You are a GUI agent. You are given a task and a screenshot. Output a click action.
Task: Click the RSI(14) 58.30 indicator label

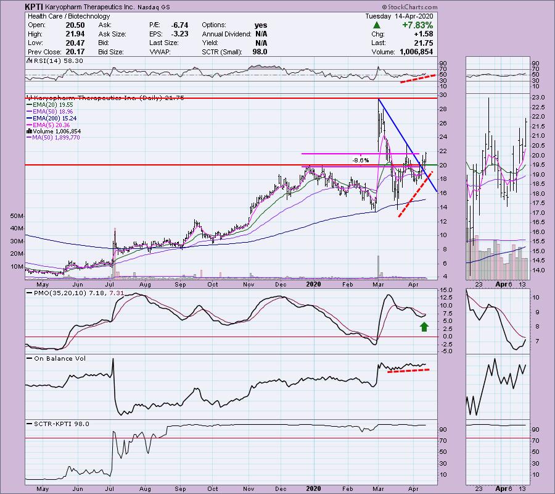(55, 61)
